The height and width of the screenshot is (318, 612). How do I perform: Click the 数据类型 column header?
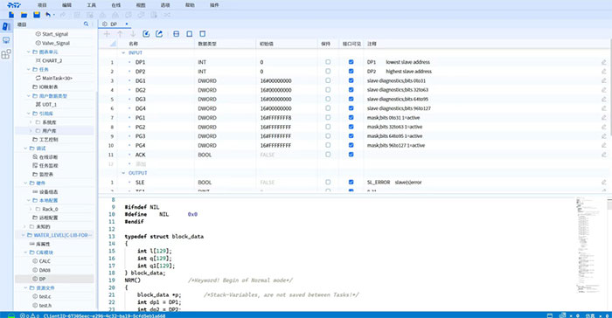click(207, 44)
